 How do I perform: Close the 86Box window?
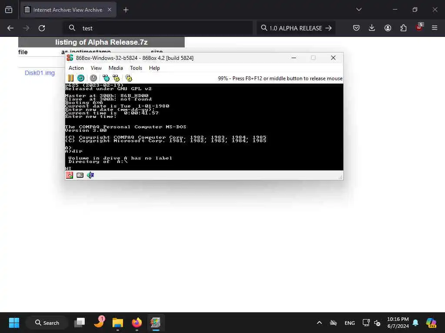click(333, 58)
